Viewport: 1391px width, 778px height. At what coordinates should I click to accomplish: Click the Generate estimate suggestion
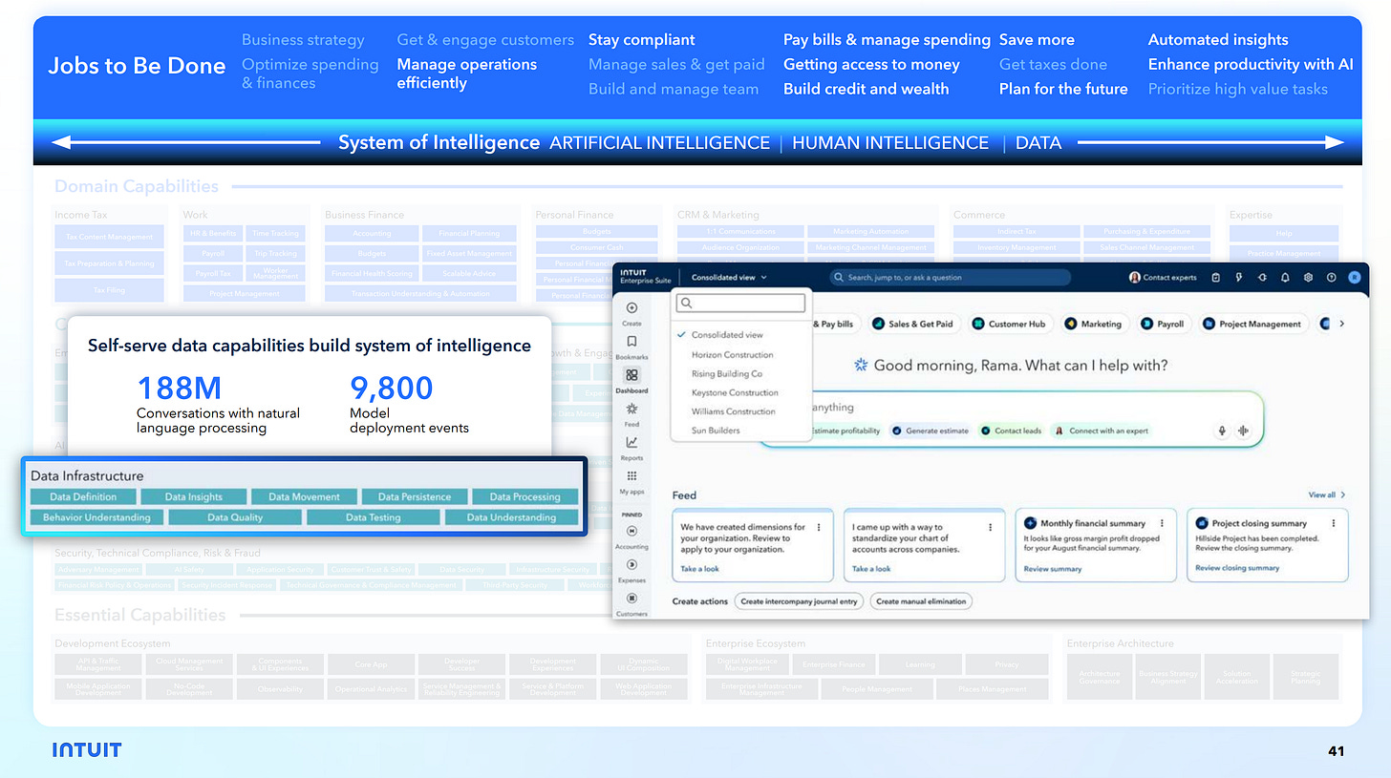pyautogui.click(x=931, y=431)
